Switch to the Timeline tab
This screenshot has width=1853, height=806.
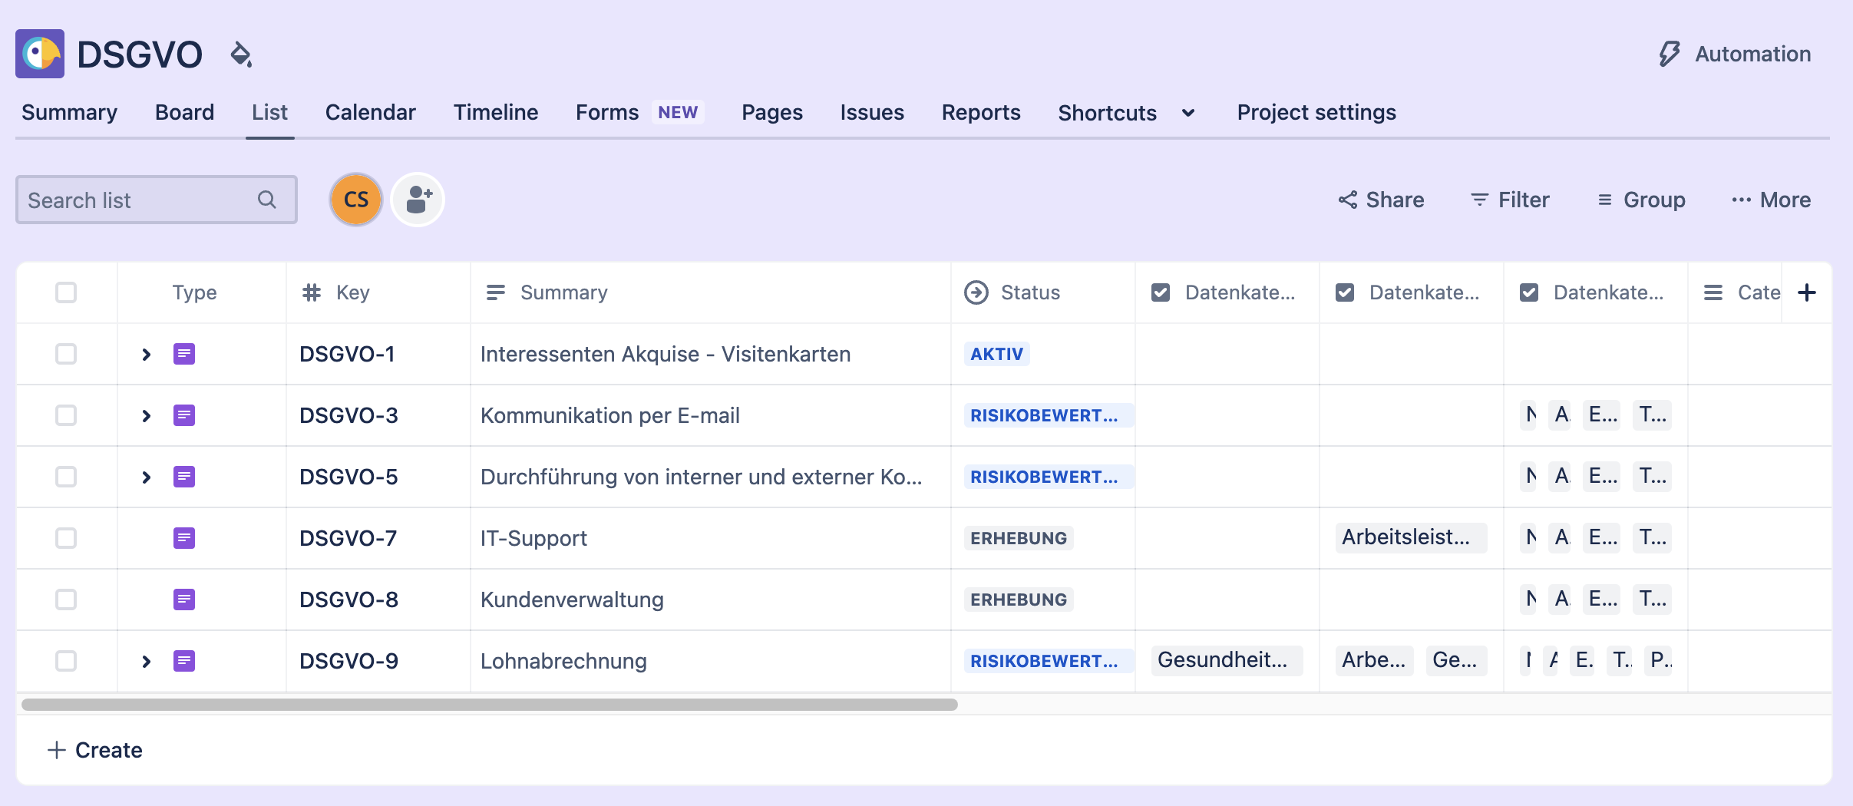pyautogui.click(x=495, y=113)
